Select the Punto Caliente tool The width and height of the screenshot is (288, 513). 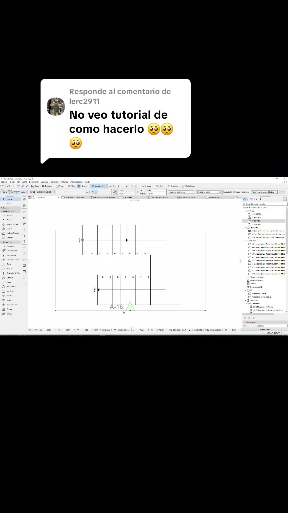pyautogui.click(x=10, y=305)
